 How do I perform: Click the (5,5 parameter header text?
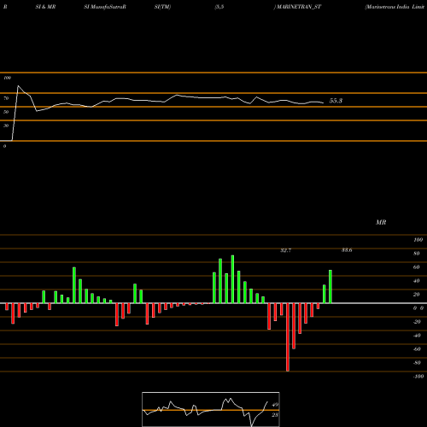click(219, 7)
